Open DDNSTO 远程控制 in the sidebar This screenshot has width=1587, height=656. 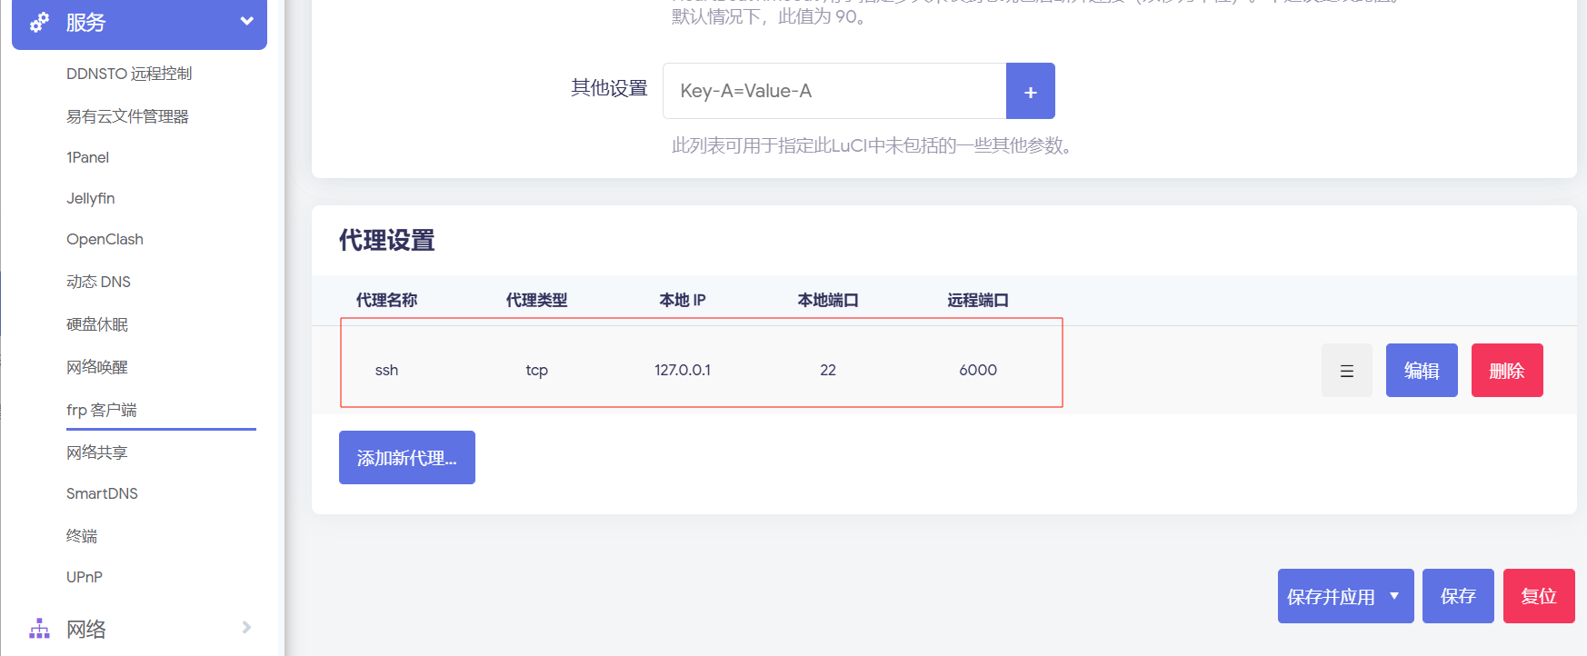[x=129, y=74]
